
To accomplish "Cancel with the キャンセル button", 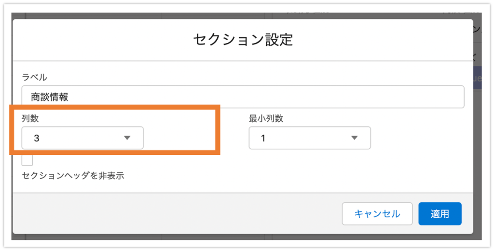I will 377,214.
